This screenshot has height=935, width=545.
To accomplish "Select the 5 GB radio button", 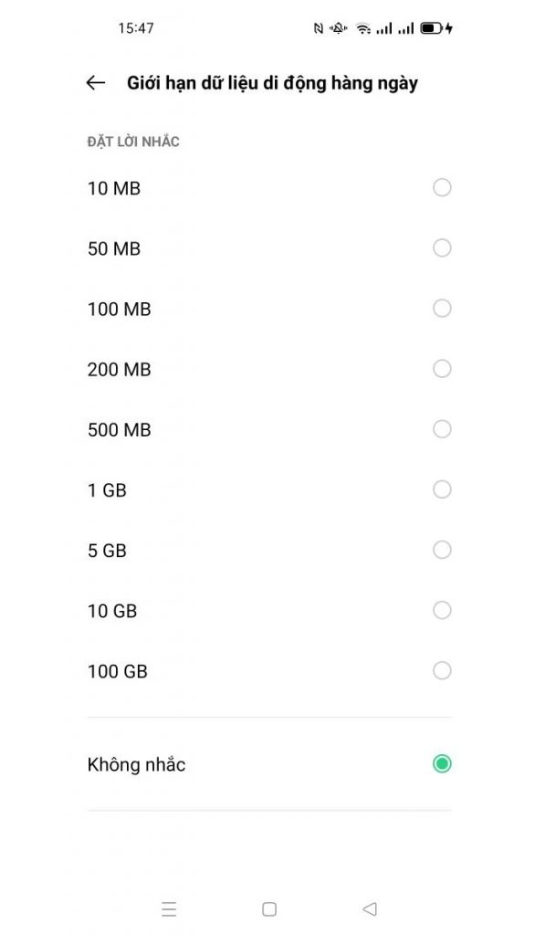I will tap(442, 550).
